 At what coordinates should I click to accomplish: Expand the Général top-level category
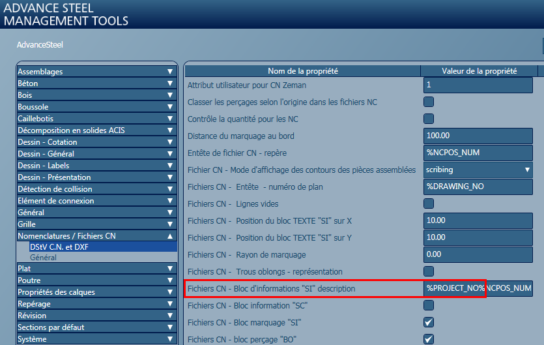pos(97,213)
